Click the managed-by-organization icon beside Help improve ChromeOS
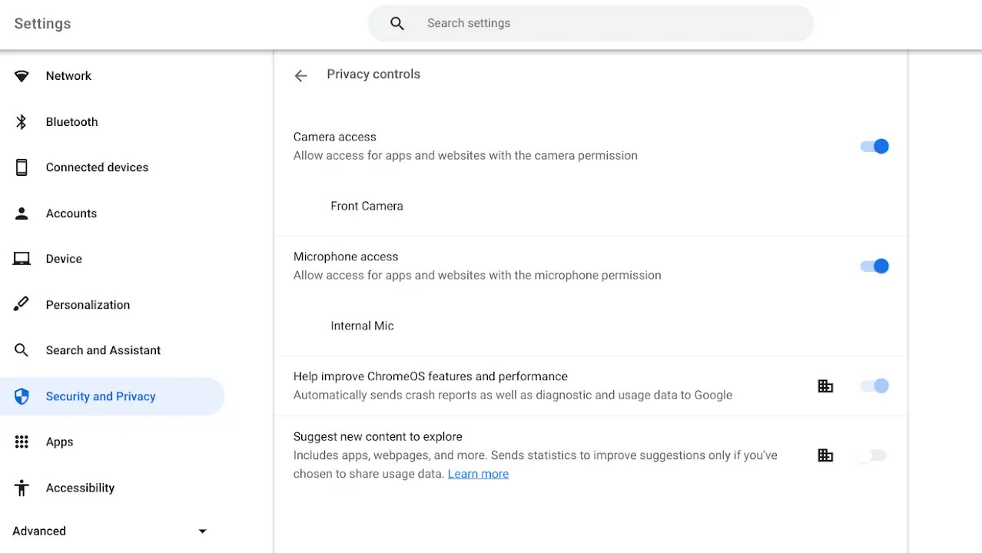 click(x=825, y=386)
